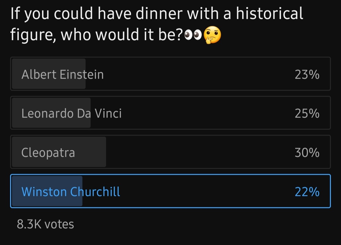Click Leonardo Da Vinci's gray result bar
This screenshot has width=341, height=245.
(x=51, y=113)
